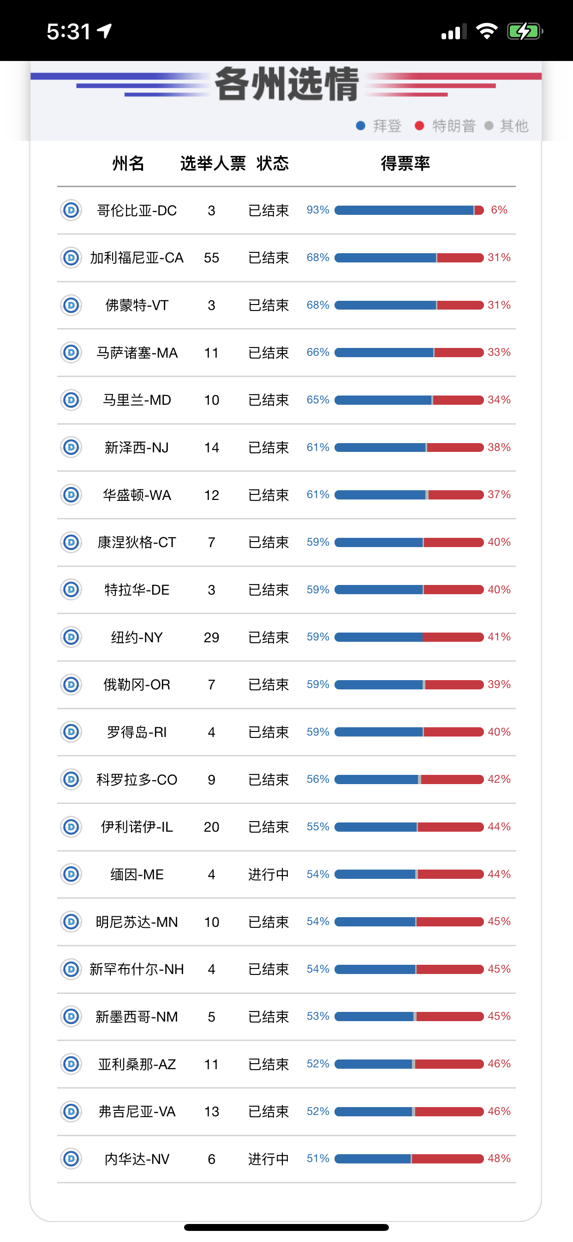Toggle the 拜登 blue legend dot
The image size is (573, 1242).
(361, 126)
